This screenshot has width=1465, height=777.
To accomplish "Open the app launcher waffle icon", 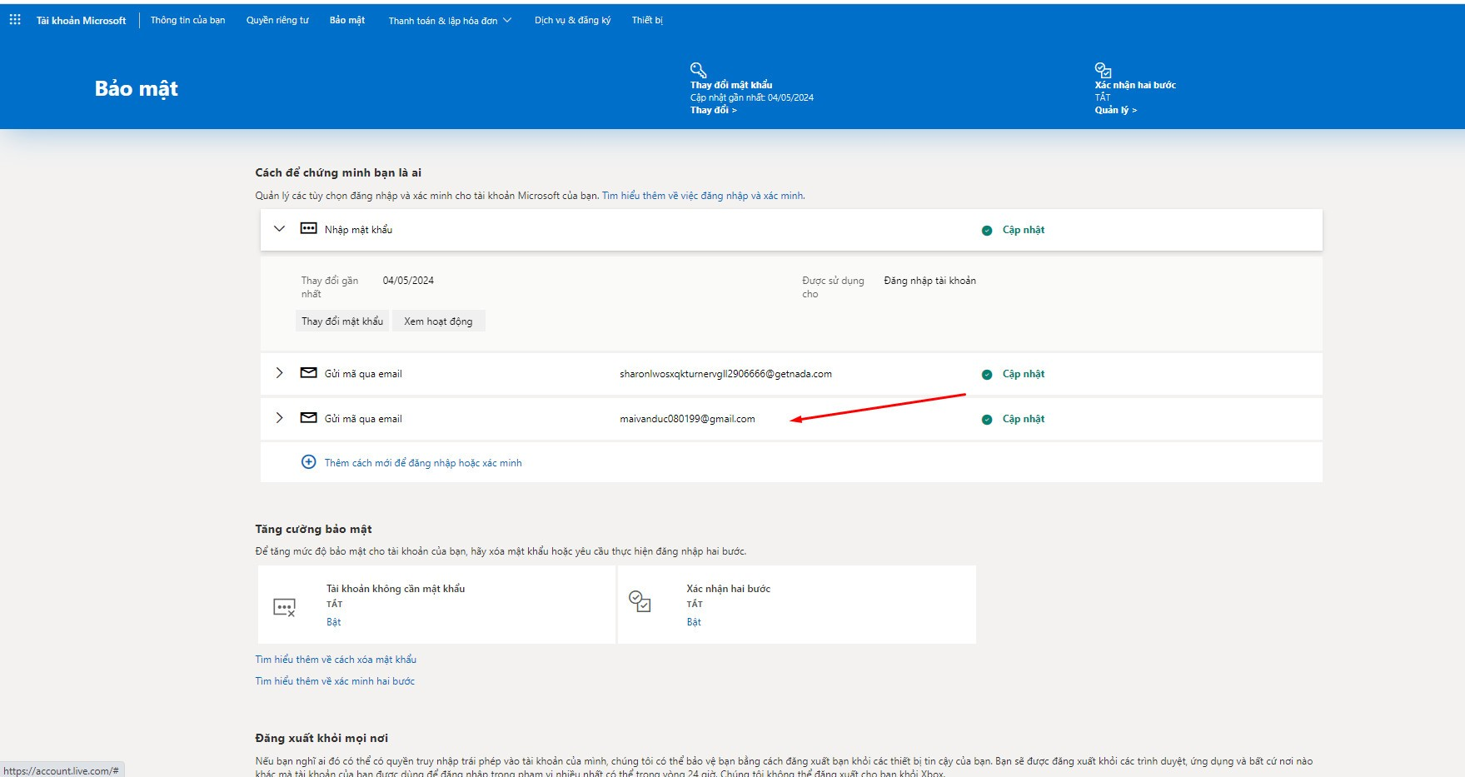I will [14, 19].
